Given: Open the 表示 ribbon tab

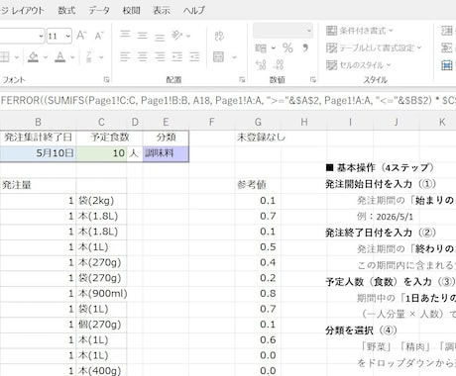Looking at the screenshot, I should point(162,10).
